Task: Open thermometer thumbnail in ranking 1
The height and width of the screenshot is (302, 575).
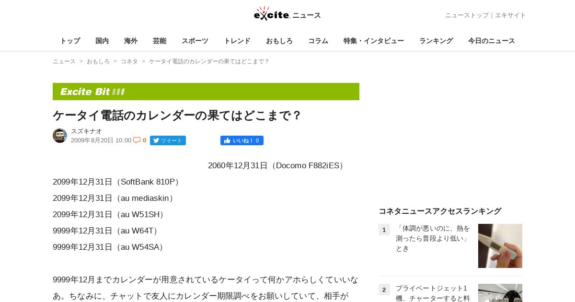Action: point(500,246)
